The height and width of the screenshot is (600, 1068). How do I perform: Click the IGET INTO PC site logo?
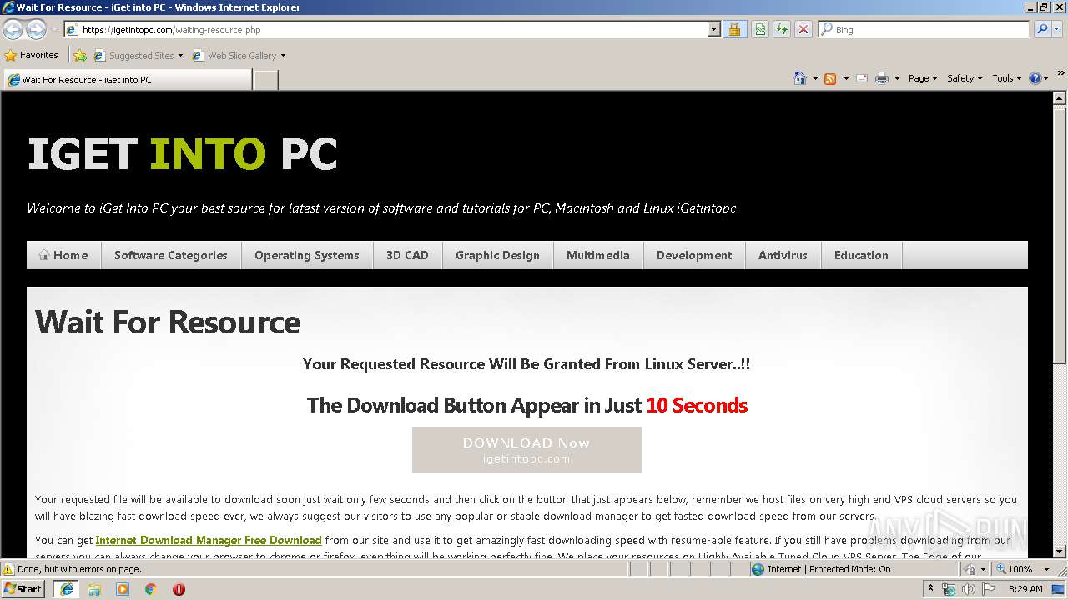click(x=183, y=154)
